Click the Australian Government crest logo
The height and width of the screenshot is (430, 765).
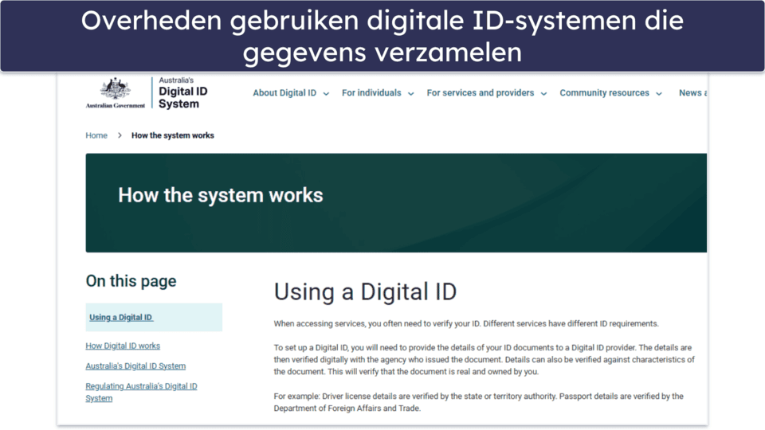click(116, 92)
